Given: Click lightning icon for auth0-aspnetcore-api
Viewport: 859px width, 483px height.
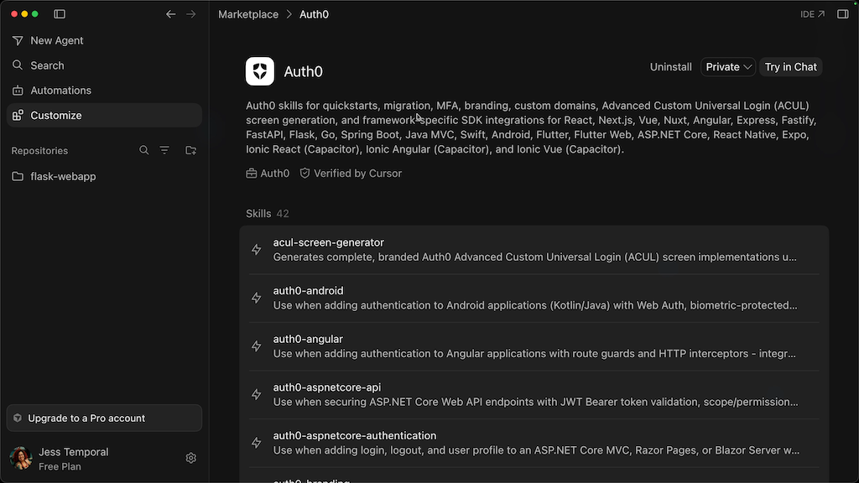Looking at the screenshot, I should [257, 394].
